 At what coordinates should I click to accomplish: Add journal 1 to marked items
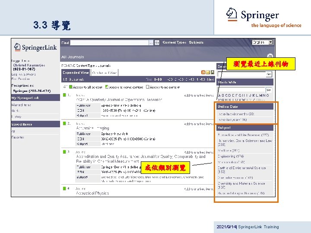coord(199,95)
